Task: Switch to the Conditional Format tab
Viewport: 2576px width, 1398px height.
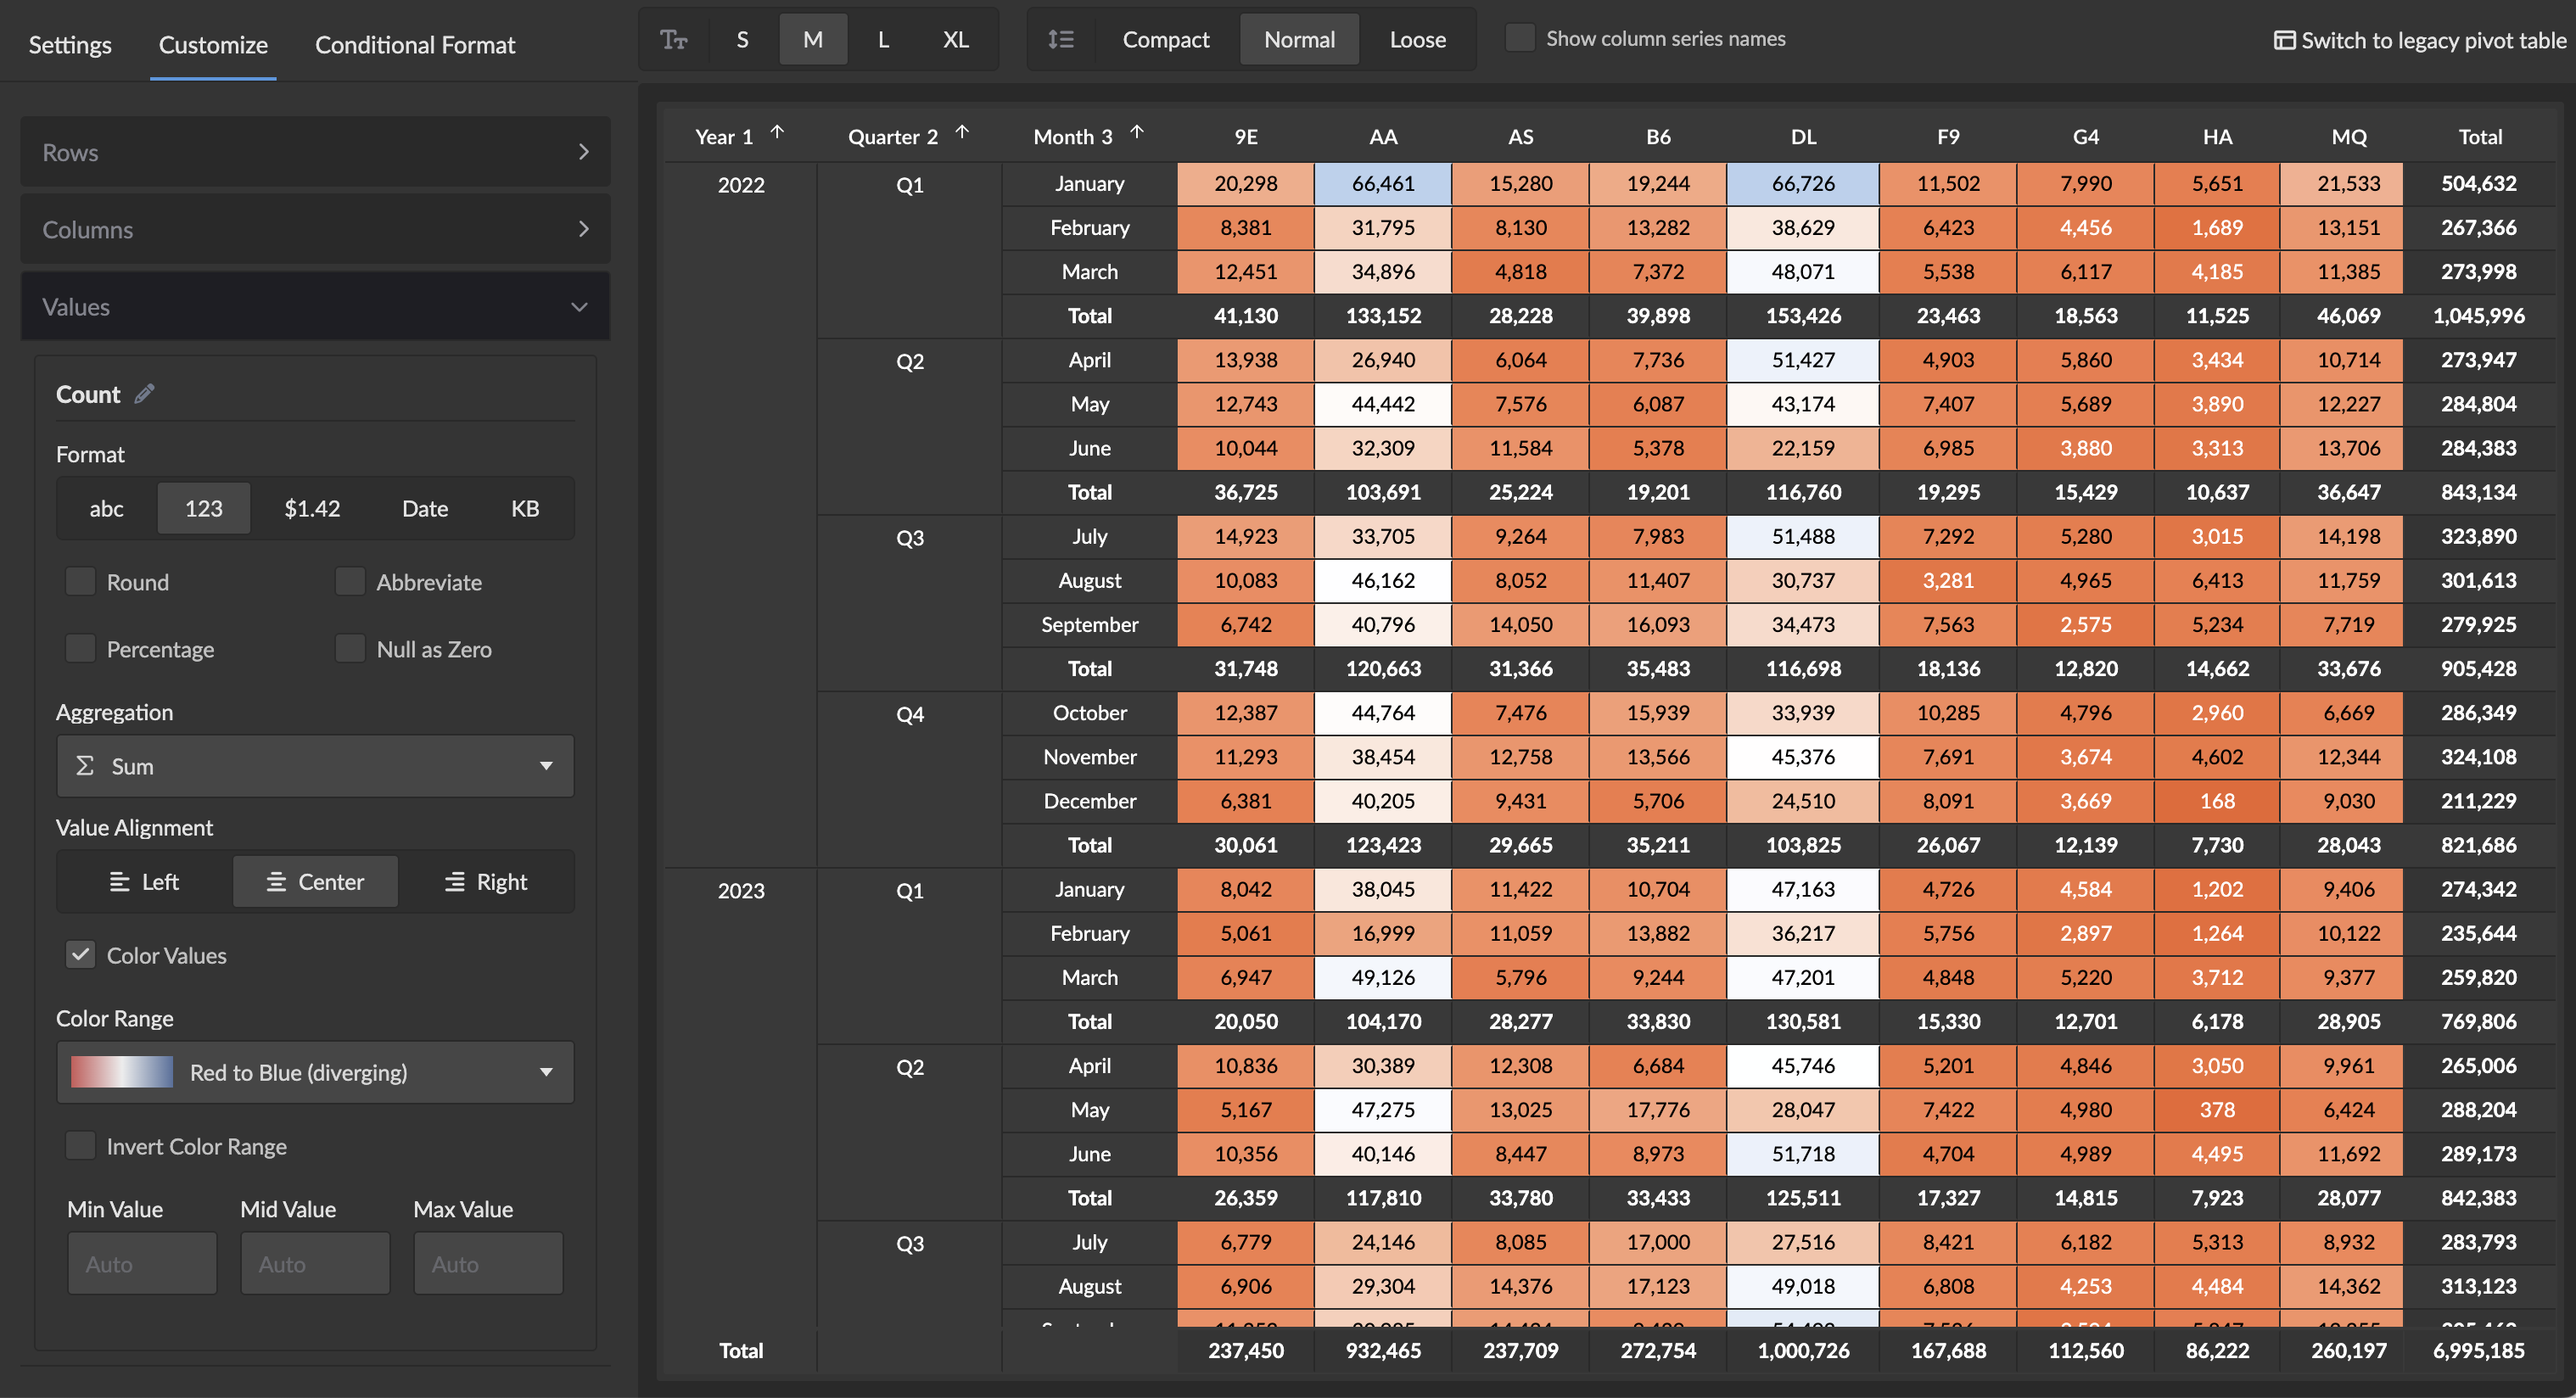Action: click(x=415, y=45)
